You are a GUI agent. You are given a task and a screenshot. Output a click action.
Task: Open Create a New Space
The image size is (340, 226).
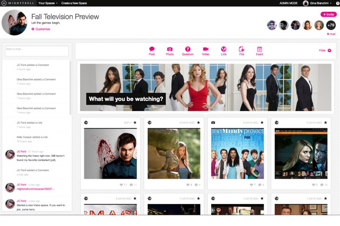(74, 3)
